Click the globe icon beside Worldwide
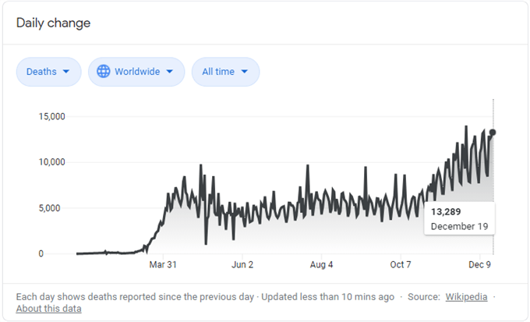This screenshot has width=530, height=322. [104, 72]
